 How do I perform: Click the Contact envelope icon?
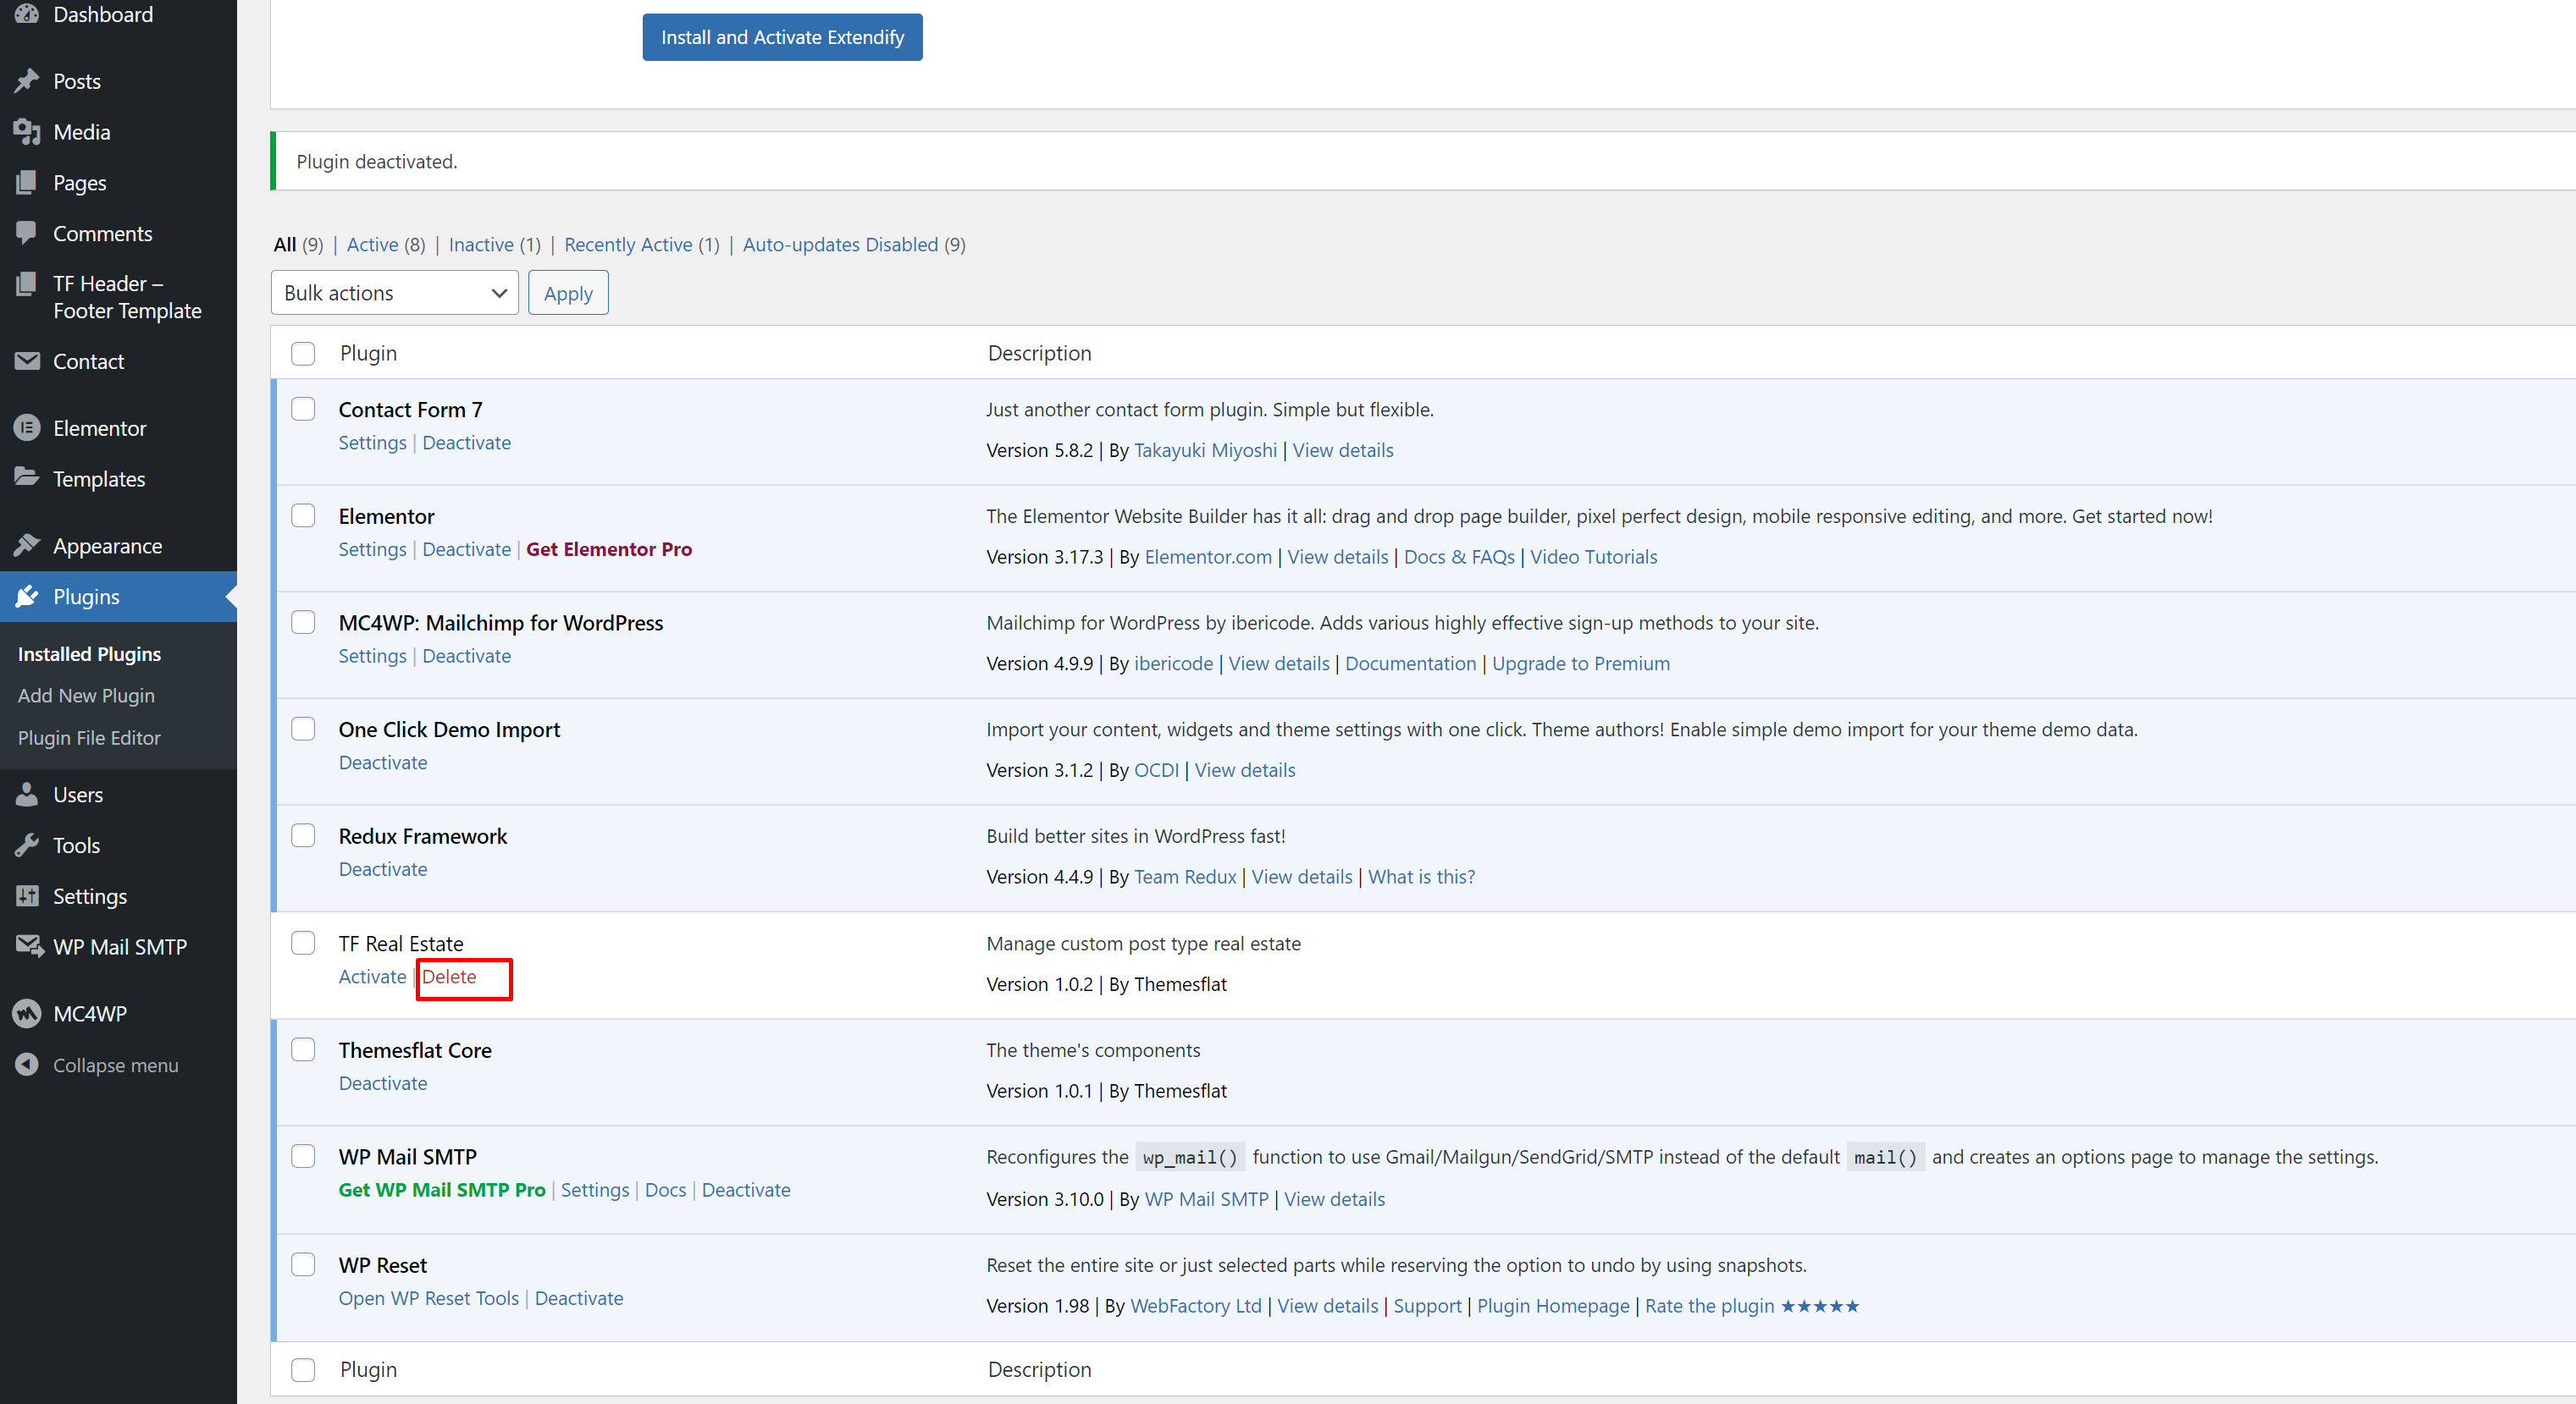[27, 361]
